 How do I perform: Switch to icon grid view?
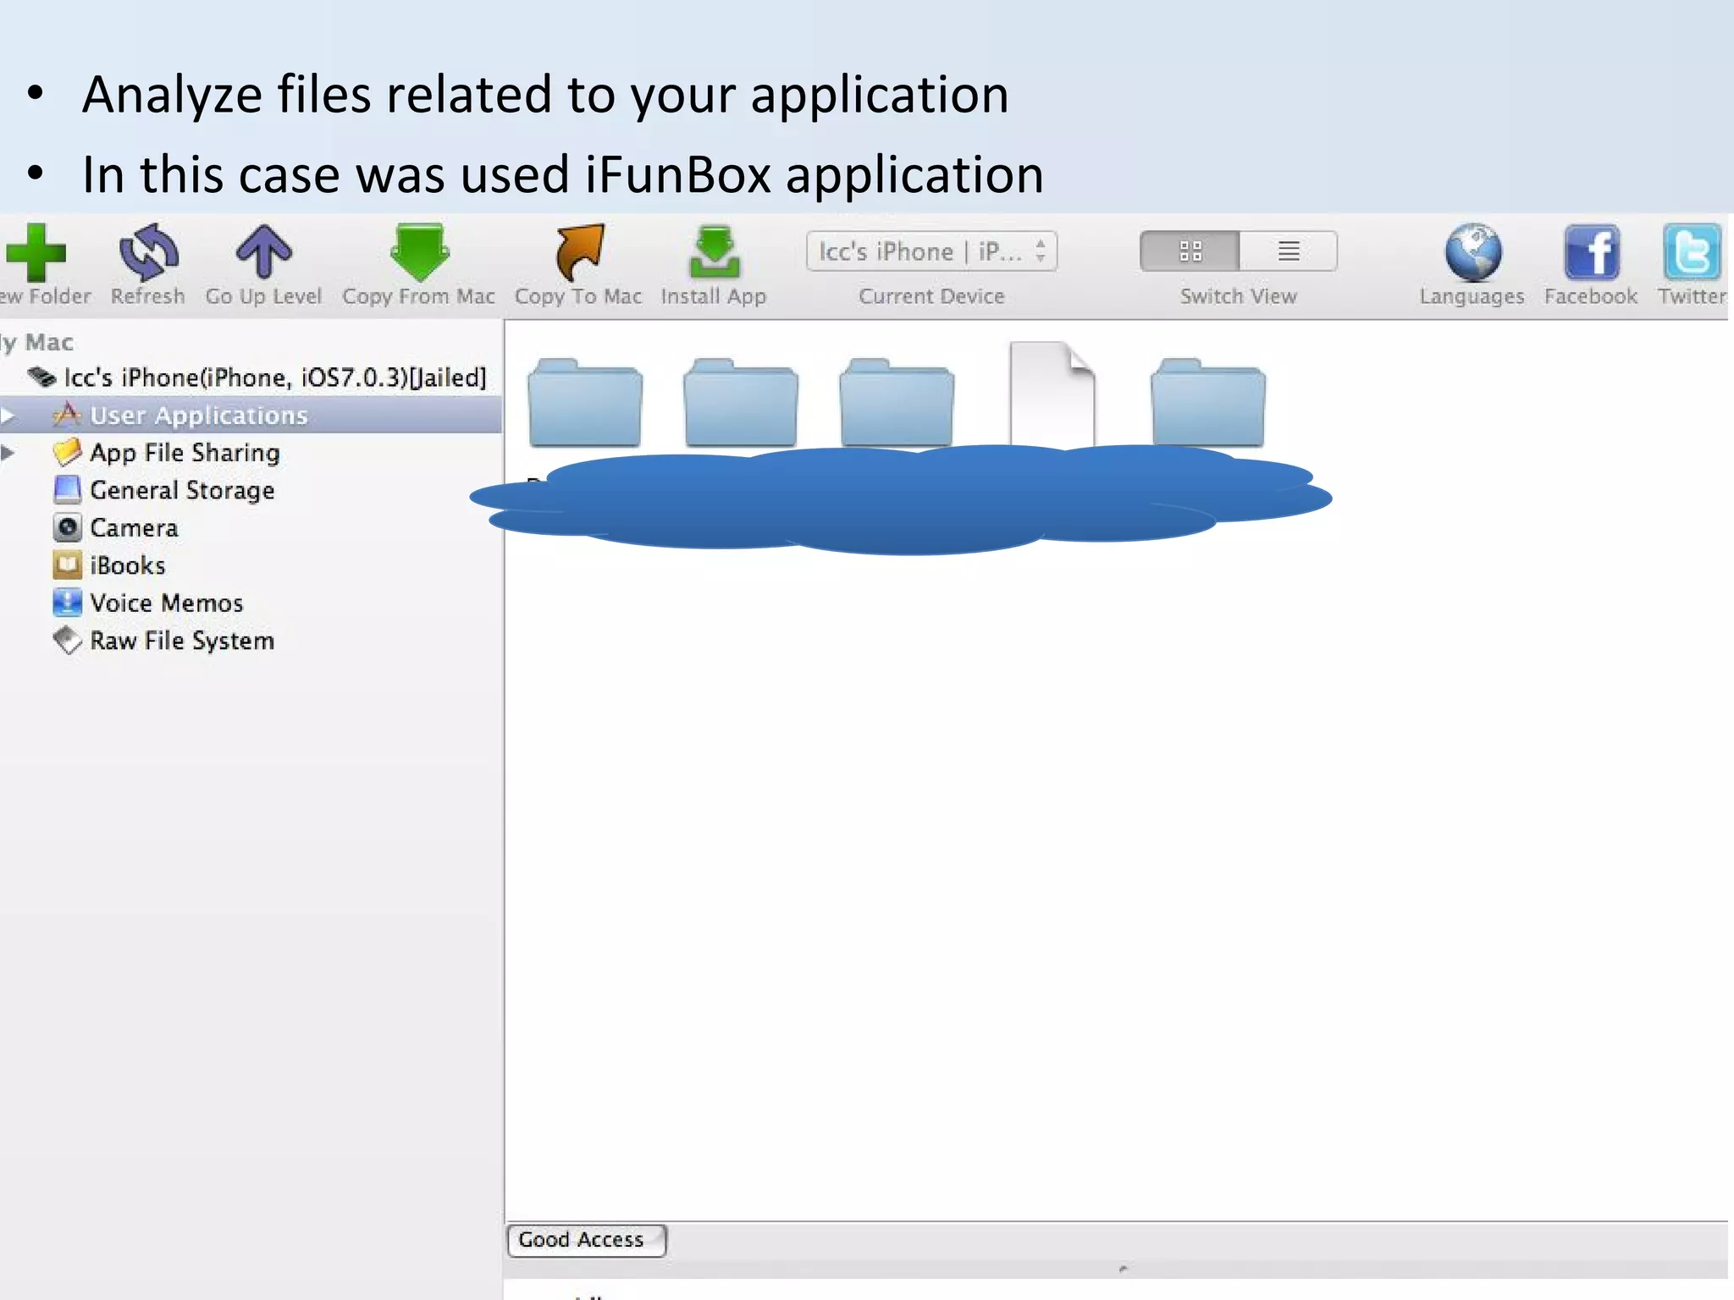(x=1190, y=251)
